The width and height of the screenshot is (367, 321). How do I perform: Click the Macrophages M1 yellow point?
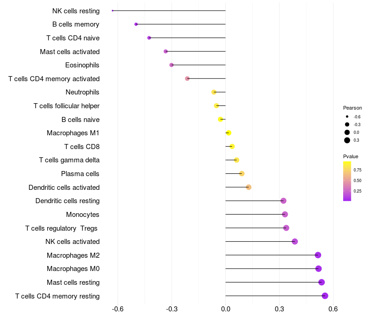click(228, 133)
